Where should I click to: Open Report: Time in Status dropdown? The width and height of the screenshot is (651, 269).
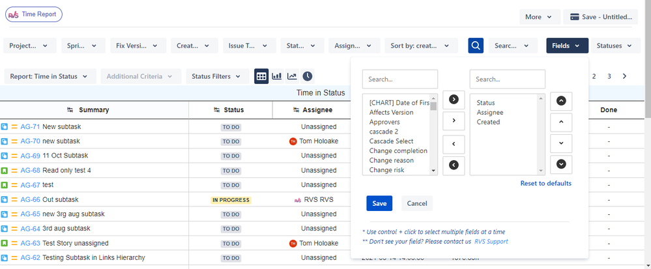[x=50, y=76]
